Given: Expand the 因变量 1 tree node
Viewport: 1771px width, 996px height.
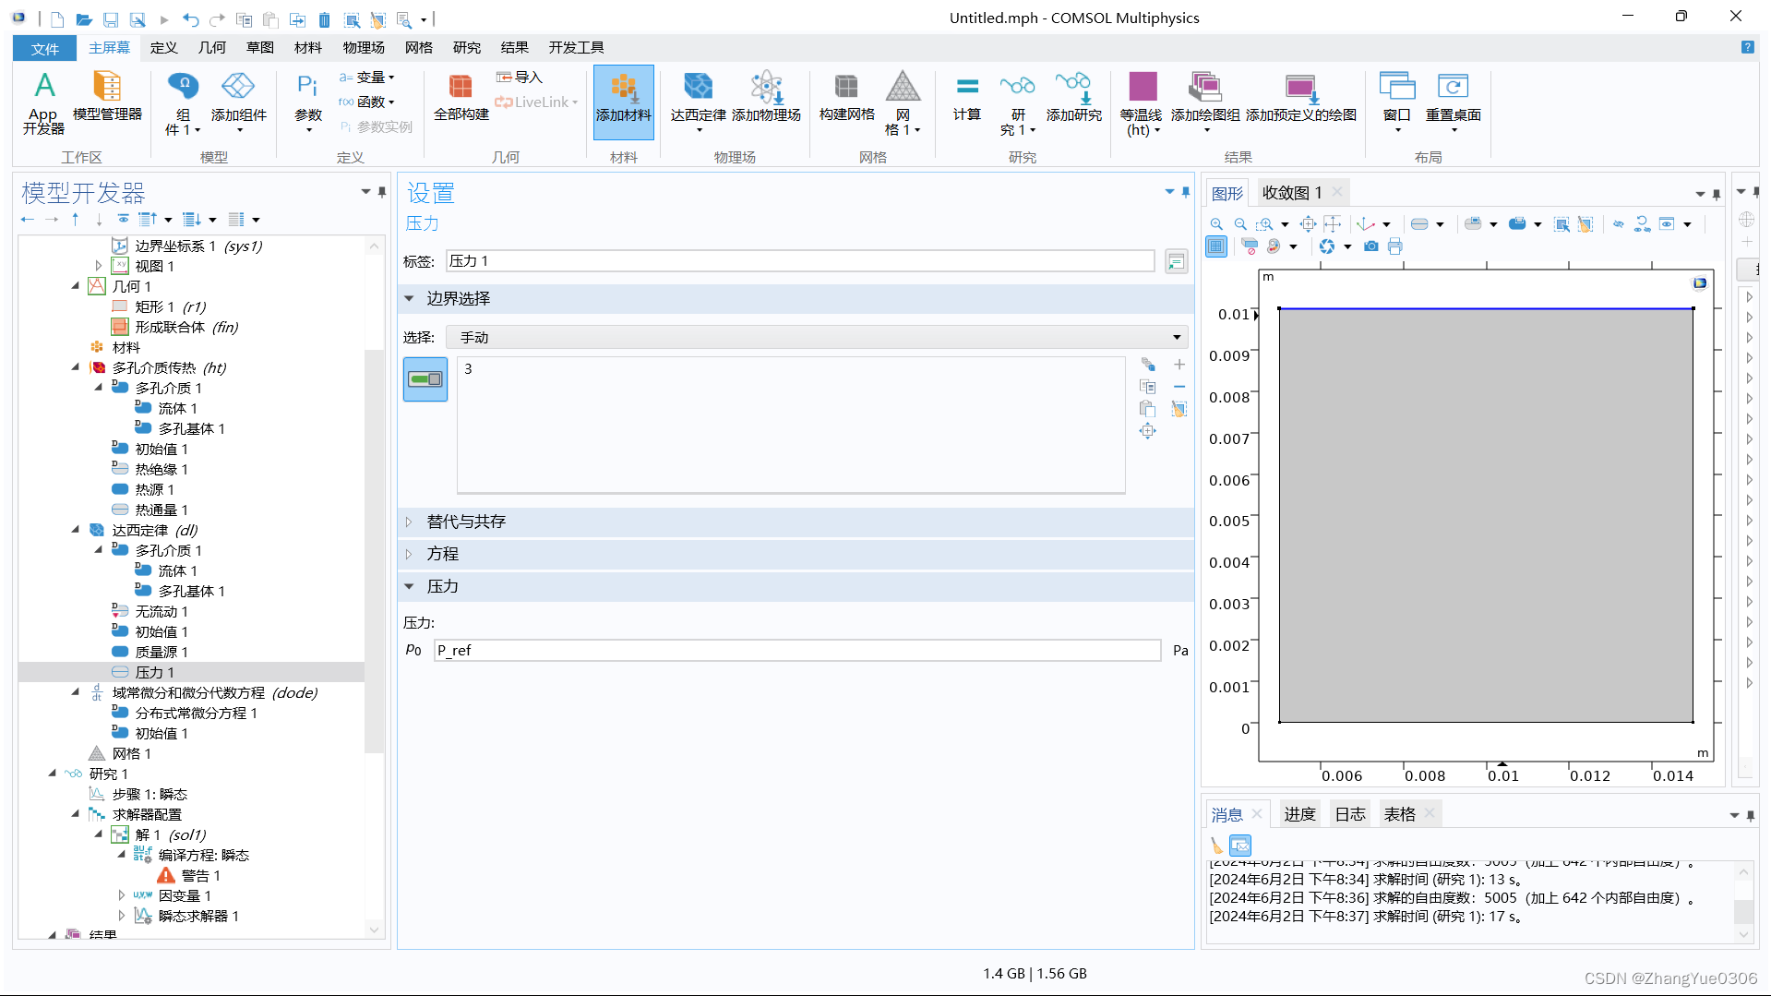Looking at the screenshot, I should point(122,895).
